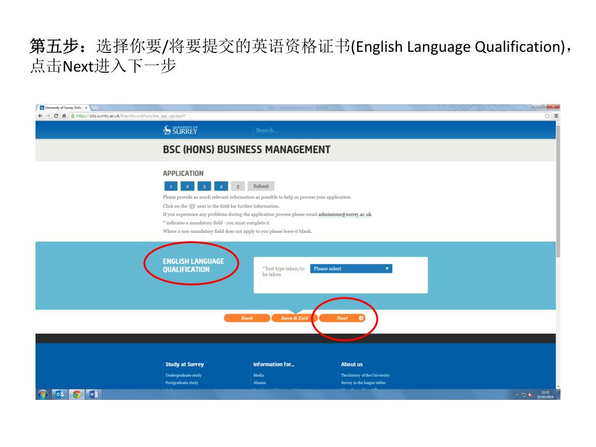Screen dimensions: 596x447
Task: Click the orange Back button
Action: [247, 318]
